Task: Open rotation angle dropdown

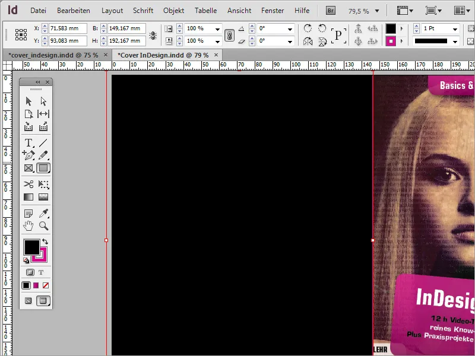Action: (x=290, y=29)
